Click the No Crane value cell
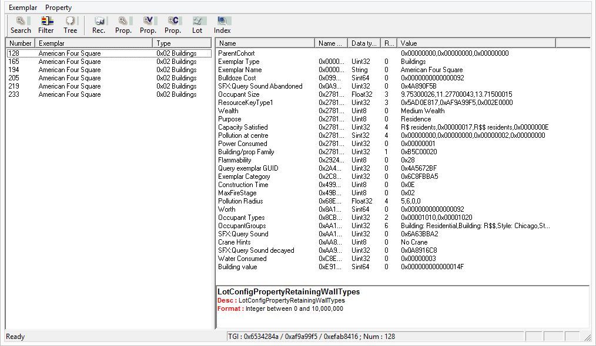 (414, 242)
